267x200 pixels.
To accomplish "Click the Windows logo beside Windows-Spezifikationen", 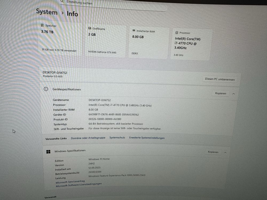I will coord(48,151).
